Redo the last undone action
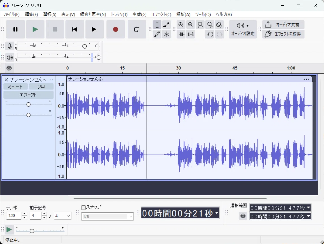 tap(220, 34)
